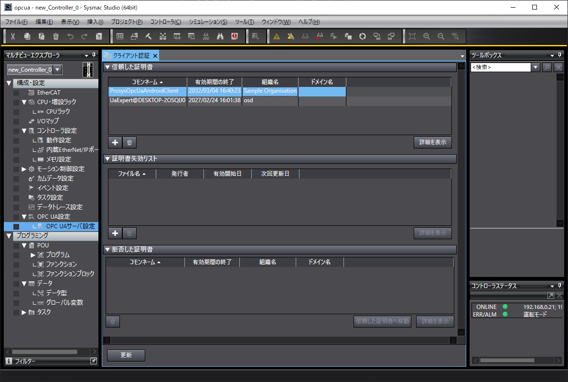This screenshot has height=382, width=568.
Task: Click the 更新 button
Action: pyautogui.click(x=126, y=355)
